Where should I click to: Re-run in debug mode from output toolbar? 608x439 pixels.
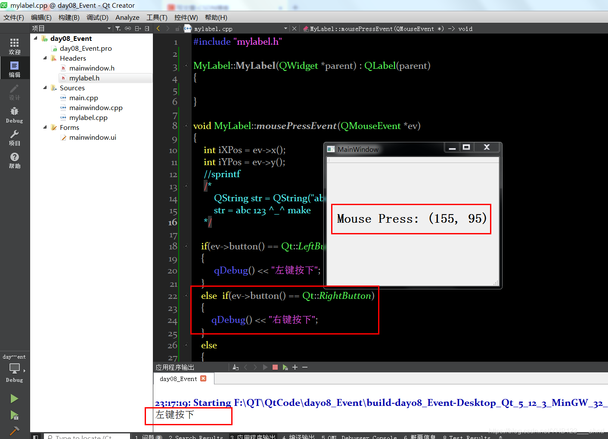click(x=285, y=367)
